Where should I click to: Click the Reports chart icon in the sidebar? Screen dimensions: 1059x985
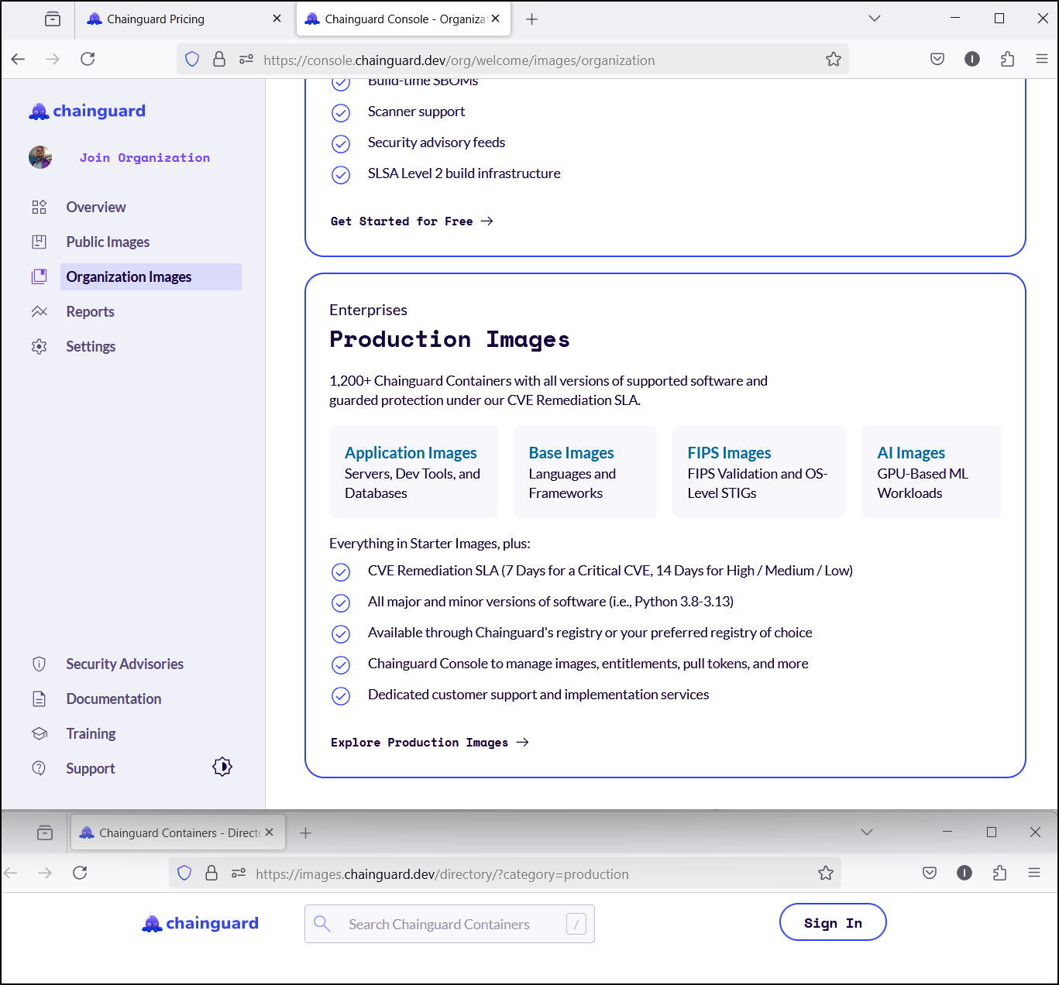pyautogui.click(x=40, y=312)
